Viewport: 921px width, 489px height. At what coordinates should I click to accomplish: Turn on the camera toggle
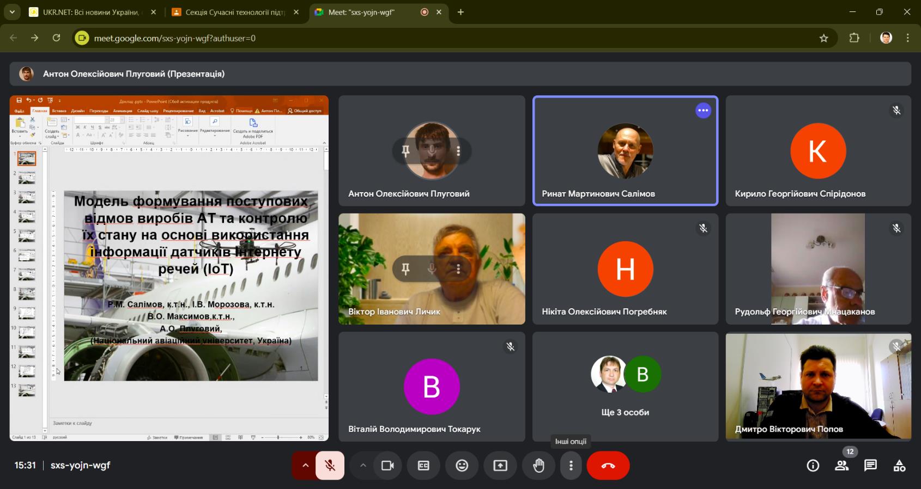point(387,466)
